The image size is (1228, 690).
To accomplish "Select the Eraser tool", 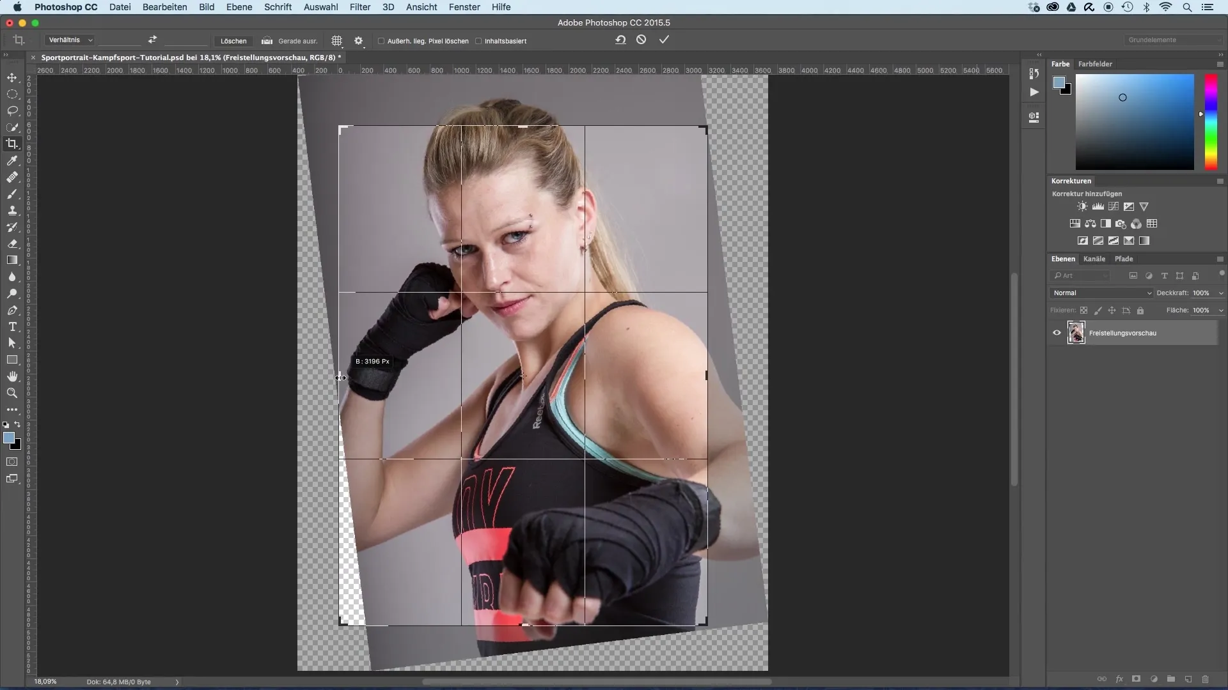I will point(12,243).
